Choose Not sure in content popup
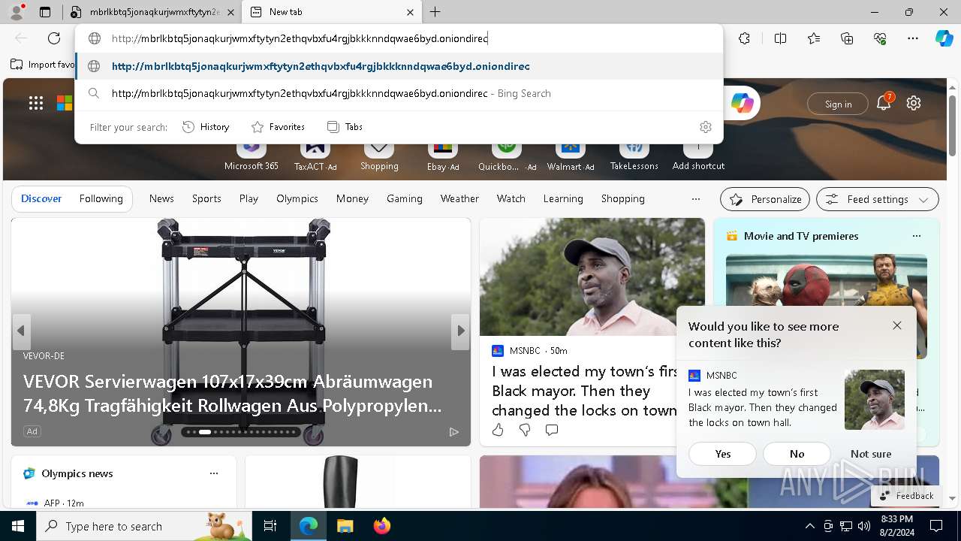Screen dimensions: 961x541 (871, 454)
